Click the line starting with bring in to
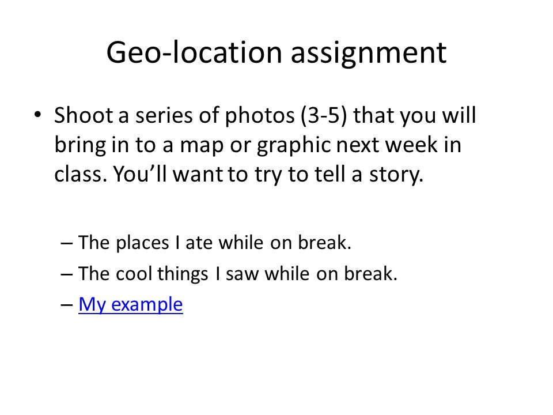Screen dimensions: 553x415 pos(258,145)
